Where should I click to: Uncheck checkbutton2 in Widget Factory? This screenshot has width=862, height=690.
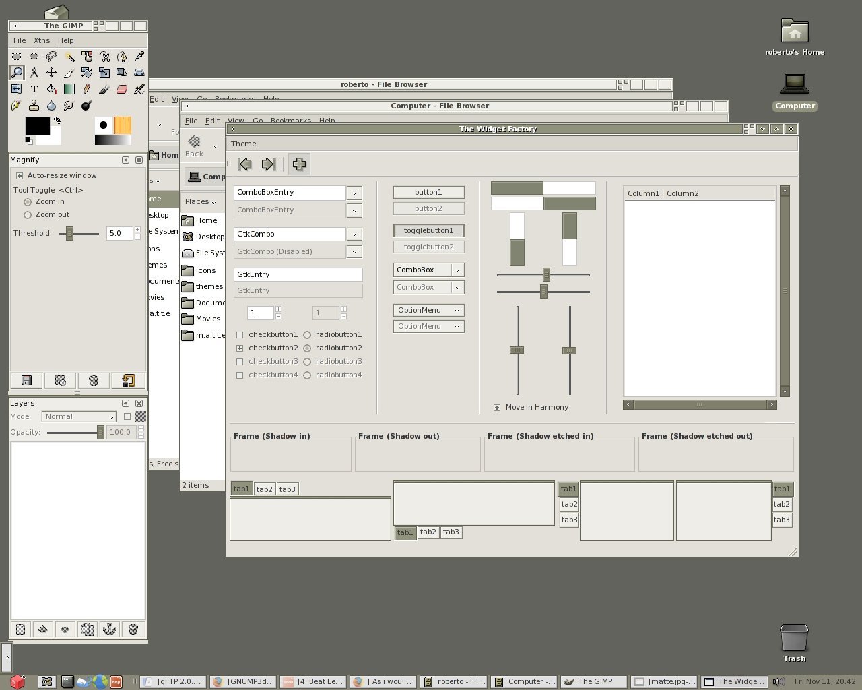(240, 348)
